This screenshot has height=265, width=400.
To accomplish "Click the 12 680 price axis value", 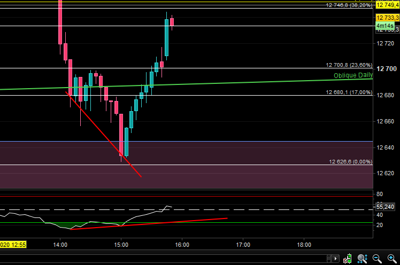I will coord(385,95).
